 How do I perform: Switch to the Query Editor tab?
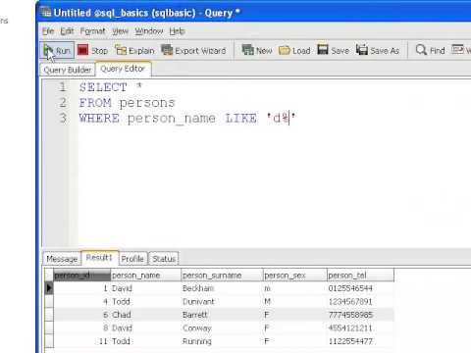(x=123, y=69)
